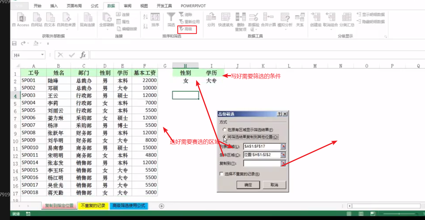Switch to the 插入 (Insert) tab

(x=54, y=6)
